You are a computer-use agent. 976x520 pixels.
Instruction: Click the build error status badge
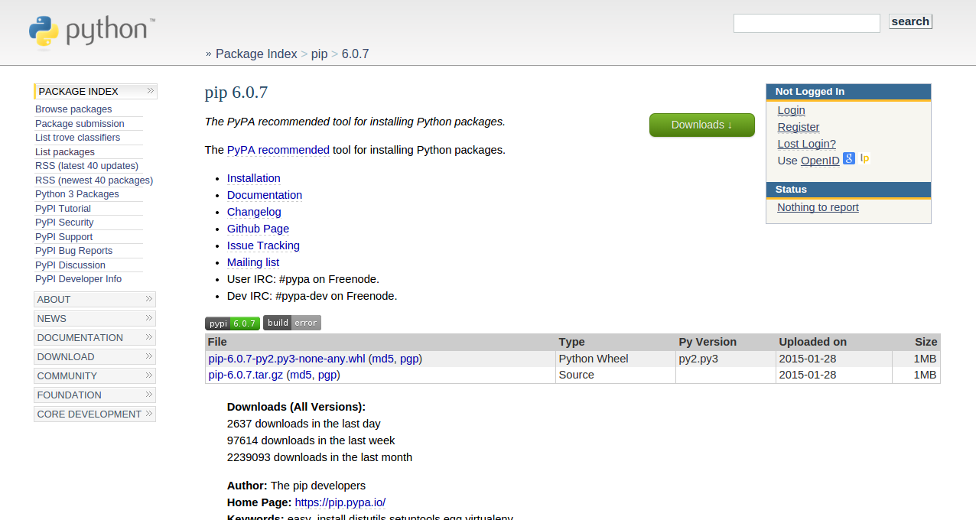pyautogui.click(x=292, y=323)
